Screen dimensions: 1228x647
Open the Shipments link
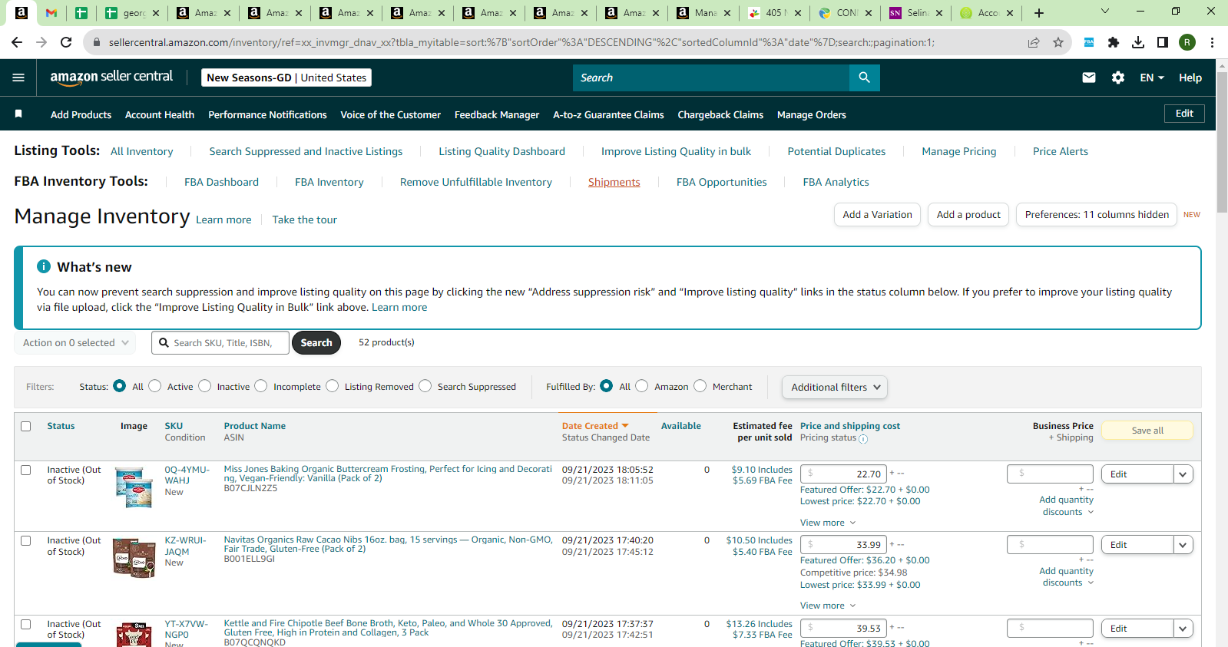614,182
